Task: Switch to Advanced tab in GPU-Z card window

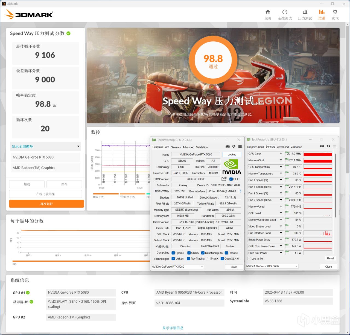Action: 188,147
